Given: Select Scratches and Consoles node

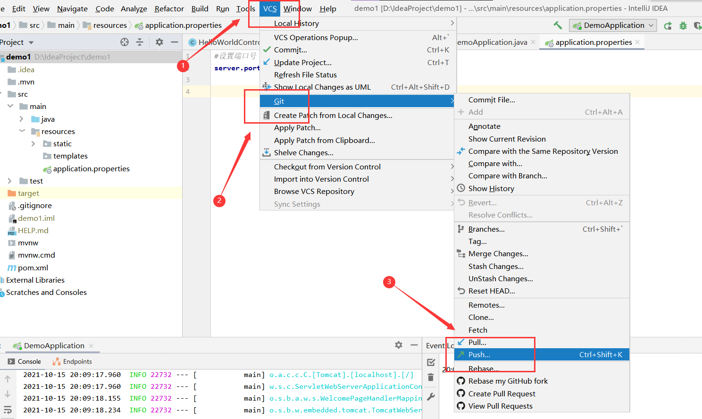Looking at the screenshot, I should tap(46, 292).
